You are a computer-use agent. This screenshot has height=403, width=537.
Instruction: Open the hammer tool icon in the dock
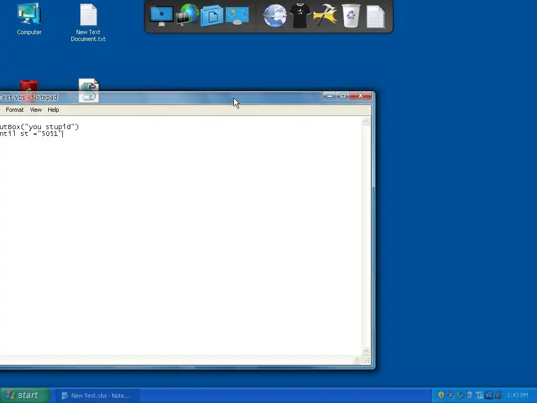pyautogui.click(x=325, y=15)
